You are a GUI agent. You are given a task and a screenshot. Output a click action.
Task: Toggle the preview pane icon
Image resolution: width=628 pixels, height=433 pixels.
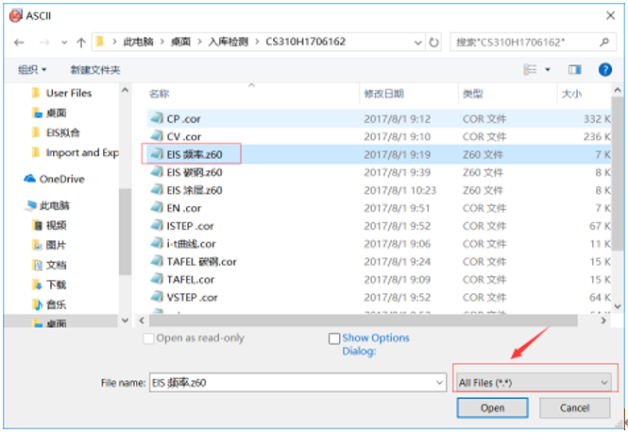(x=575, y=70)
